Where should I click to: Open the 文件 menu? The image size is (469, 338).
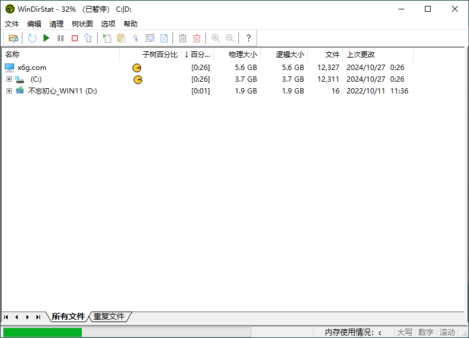tap(12, 24)
